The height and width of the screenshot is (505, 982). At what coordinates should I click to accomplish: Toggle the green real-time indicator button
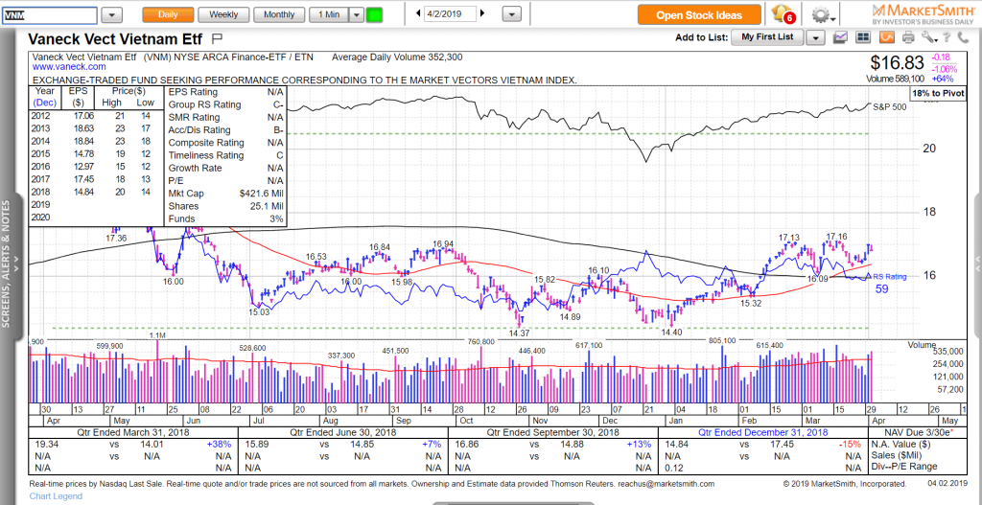(374, 15)
